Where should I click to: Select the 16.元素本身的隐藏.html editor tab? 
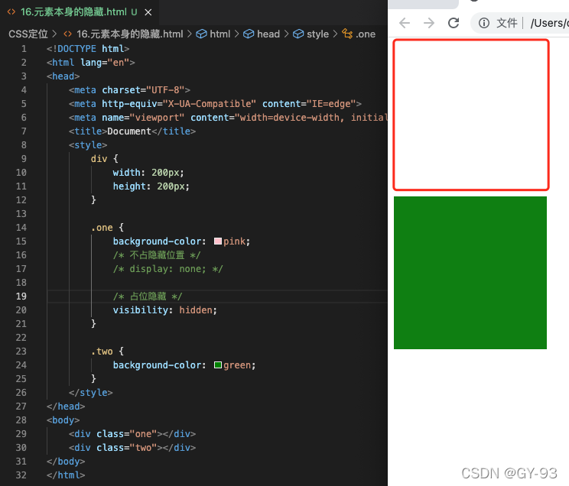pos(80,12)
